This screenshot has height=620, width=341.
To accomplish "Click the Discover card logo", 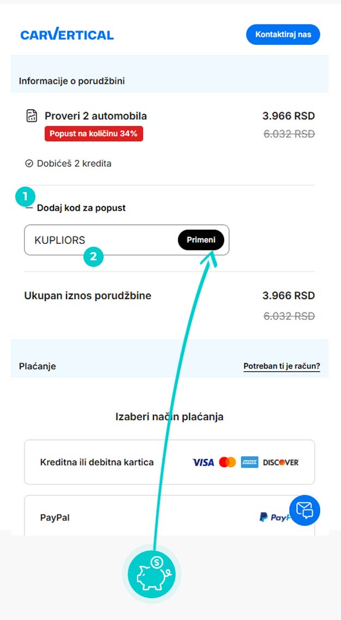I will click(x=281, y=462).
